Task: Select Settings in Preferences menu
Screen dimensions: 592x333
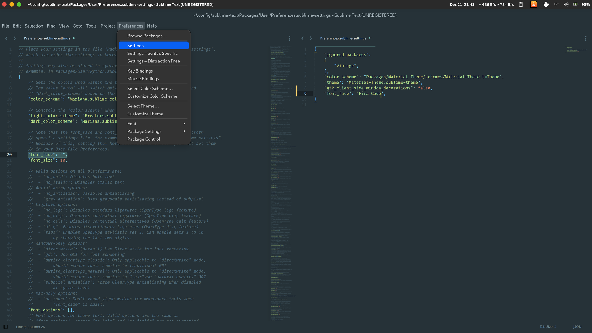Action: [154, 46]
